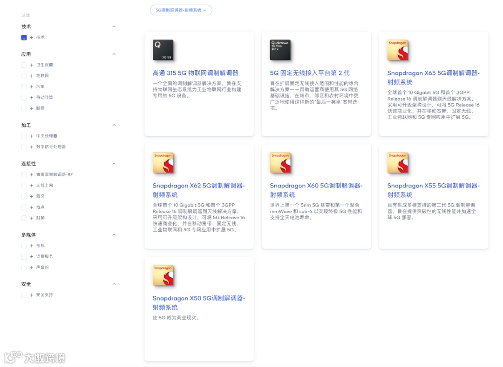This screenshot has width=503, height=367.
Task: Collapse the 连接性 filter section chevron
Action: (x=114, y=164)
